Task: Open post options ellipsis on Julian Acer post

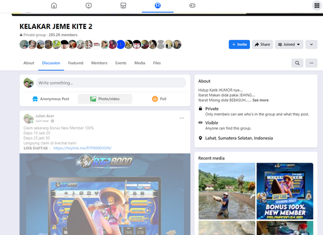Action: [182, 118]
